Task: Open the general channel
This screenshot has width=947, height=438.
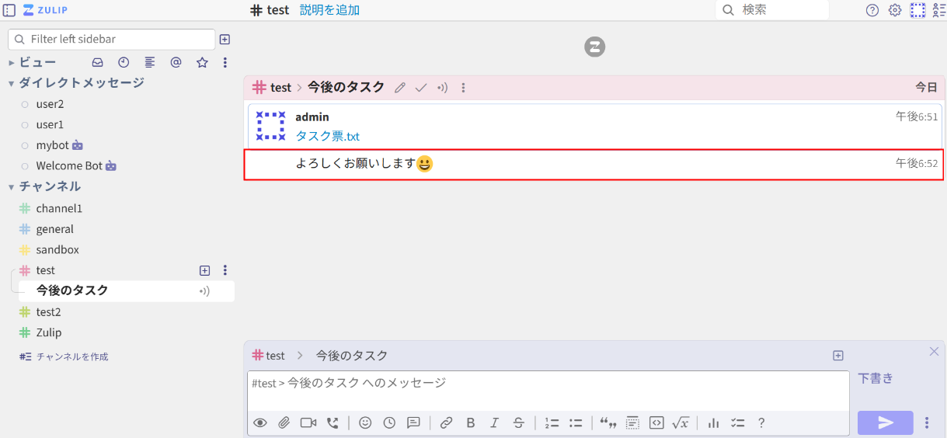Action: click(x=54, y=229)
